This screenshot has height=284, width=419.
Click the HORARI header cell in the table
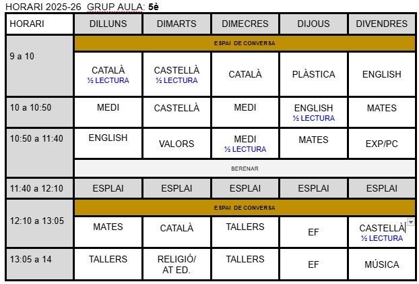(x=40, y=24)
